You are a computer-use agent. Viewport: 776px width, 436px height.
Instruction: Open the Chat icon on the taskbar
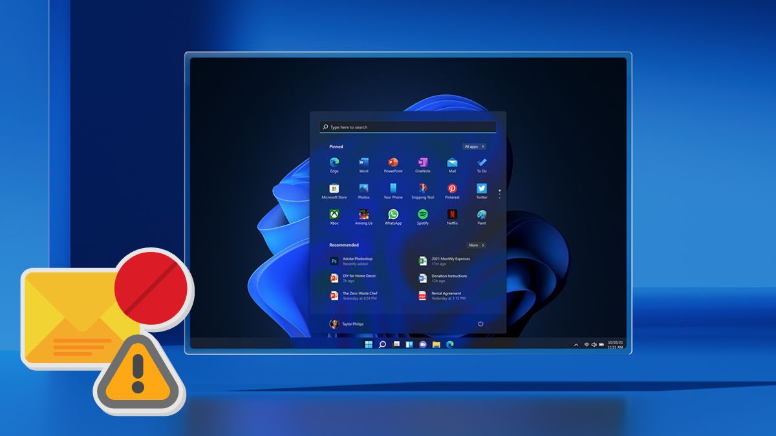[423, 344]
